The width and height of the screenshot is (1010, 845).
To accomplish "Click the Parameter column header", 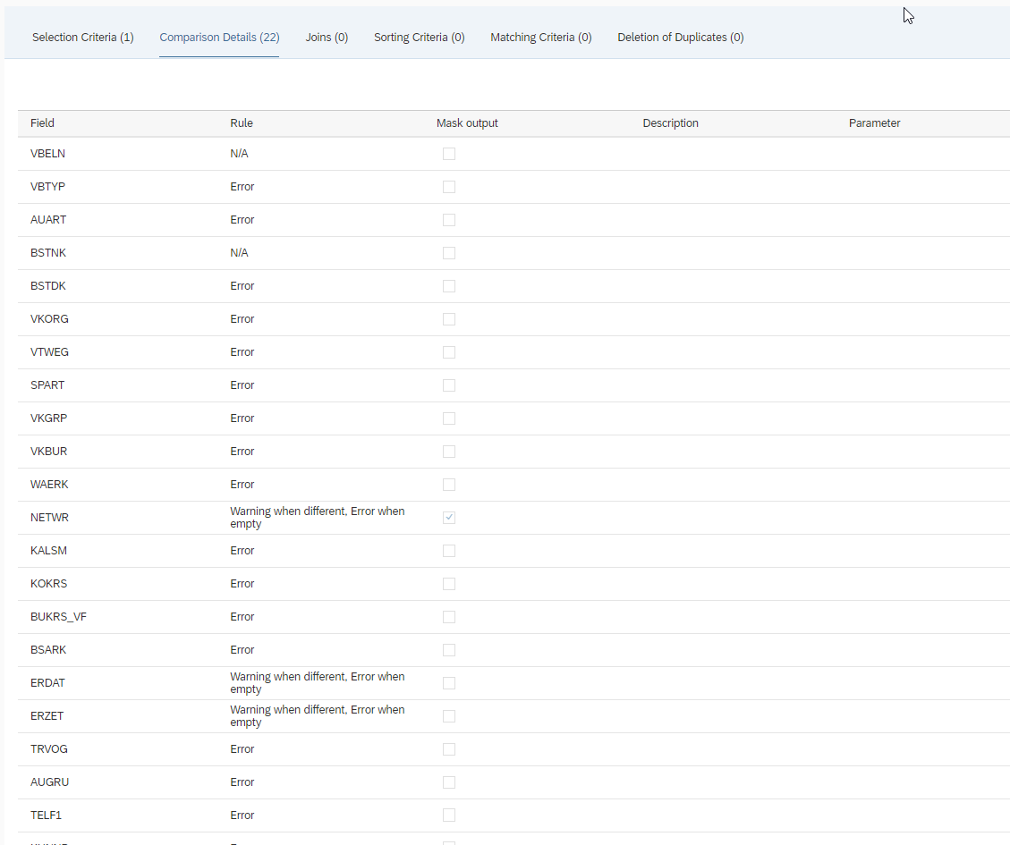I will tap(874, 123).
